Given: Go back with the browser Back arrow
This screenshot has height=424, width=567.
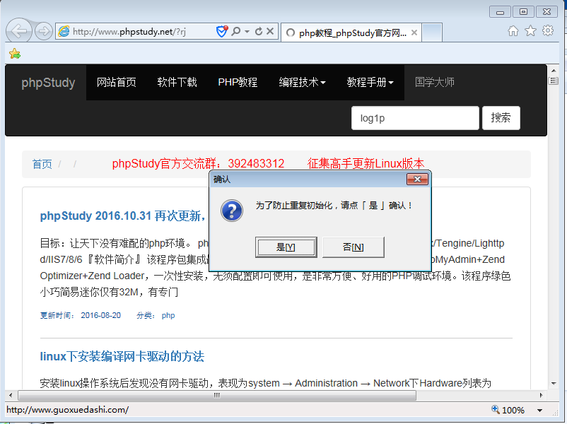Looking at the screenshot, I should click(18, 31).
